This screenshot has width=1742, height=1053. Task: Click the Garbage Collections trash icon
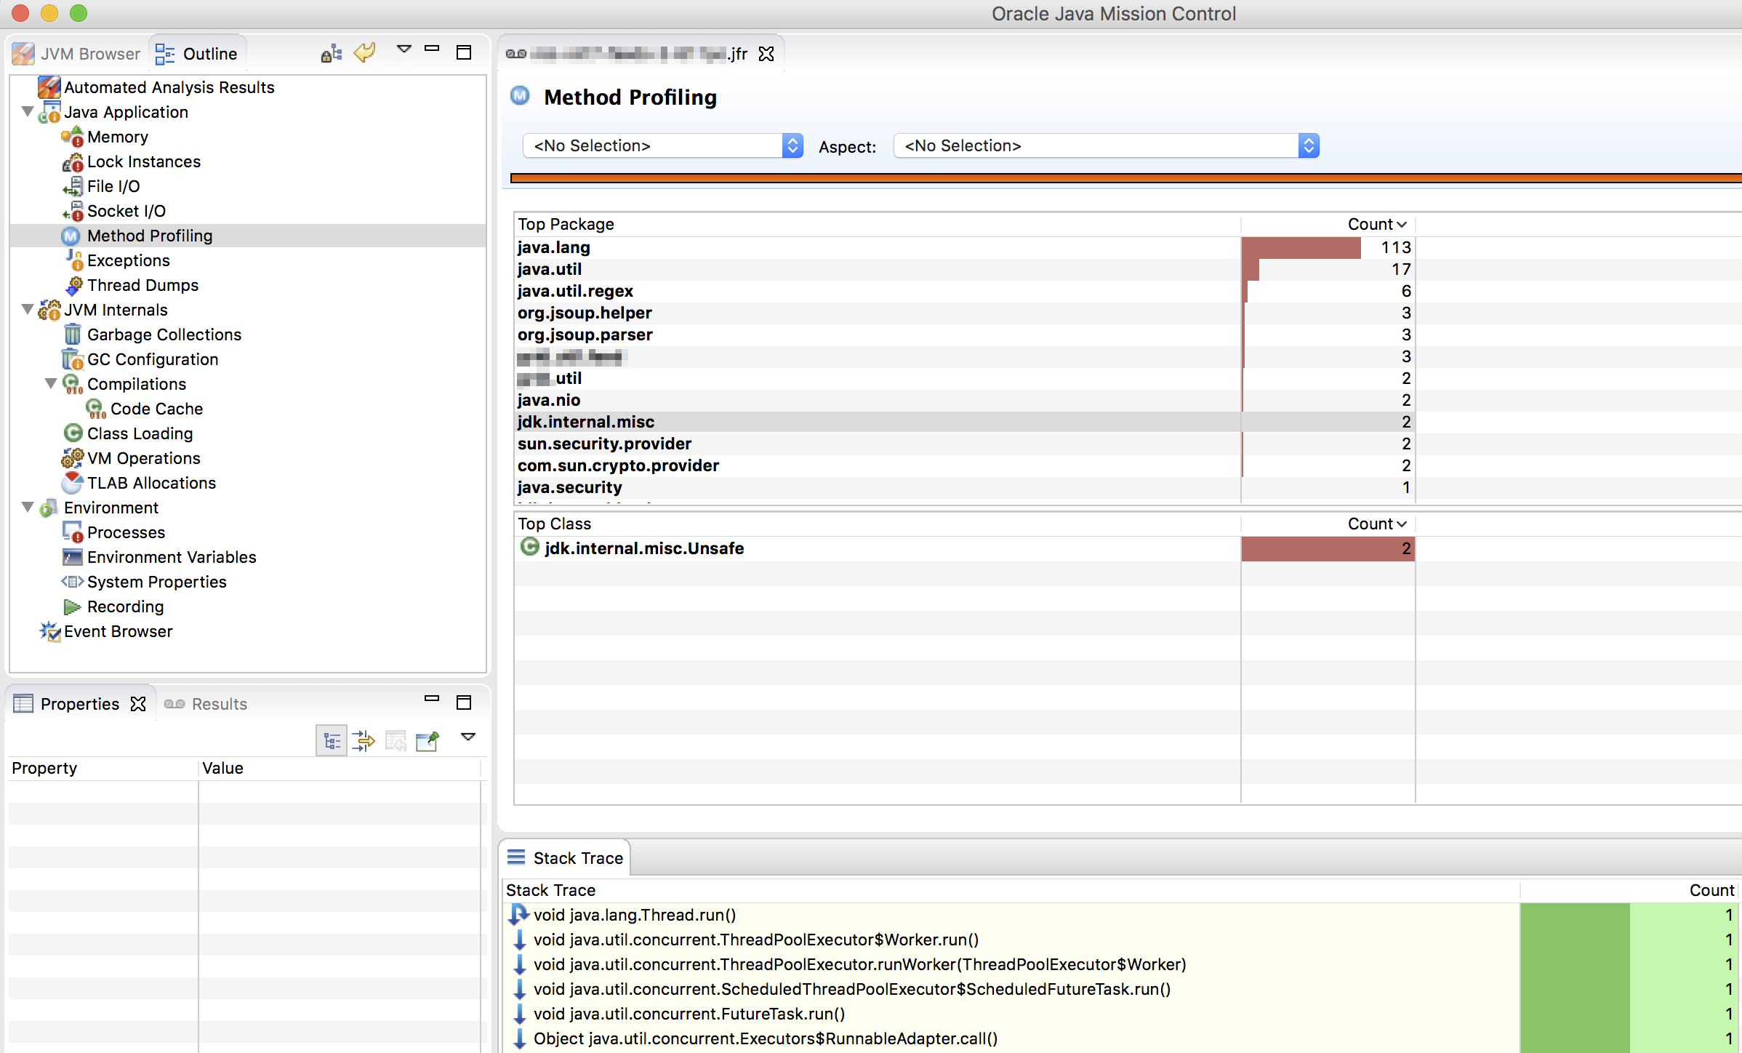(x=72, y=335)
